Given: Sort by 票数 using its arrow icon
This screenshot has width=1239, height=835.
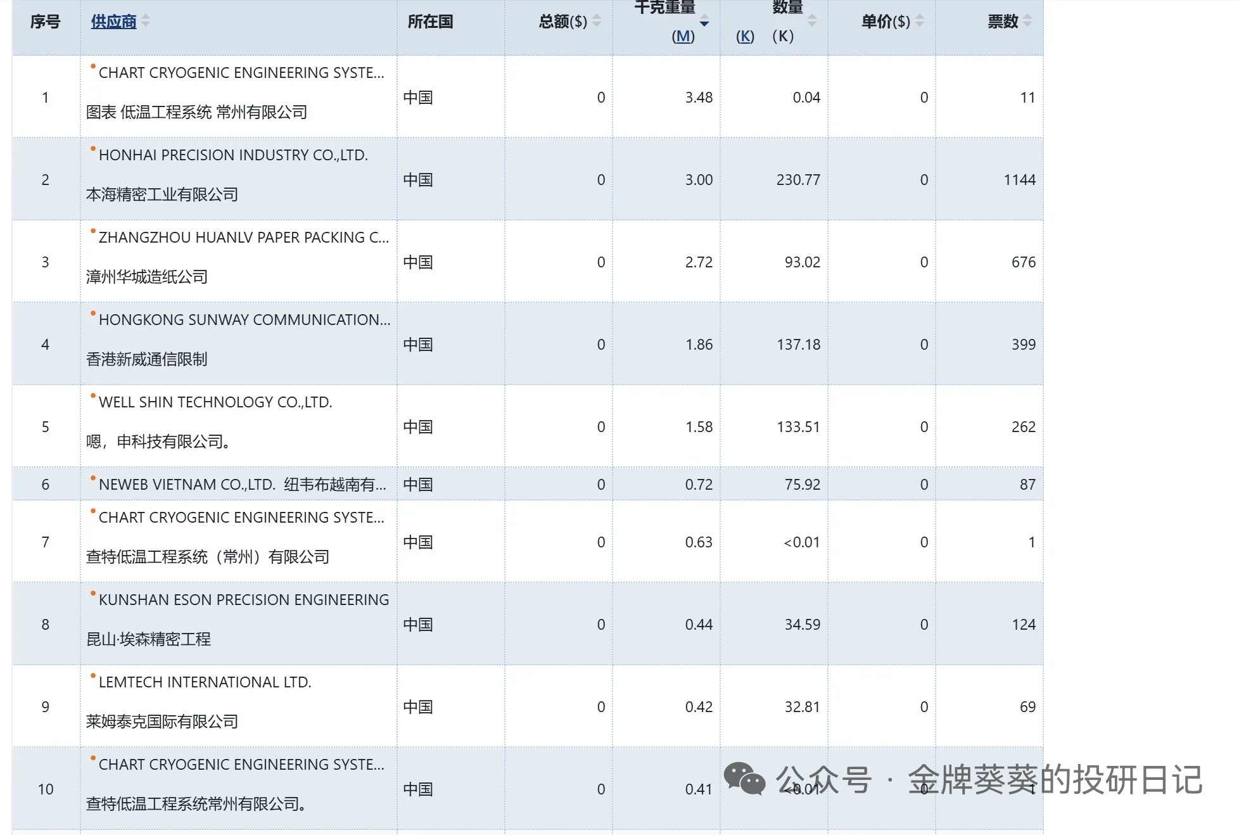Looking at the screenshot, I should pyautogui.click(x=1027, y=21).
